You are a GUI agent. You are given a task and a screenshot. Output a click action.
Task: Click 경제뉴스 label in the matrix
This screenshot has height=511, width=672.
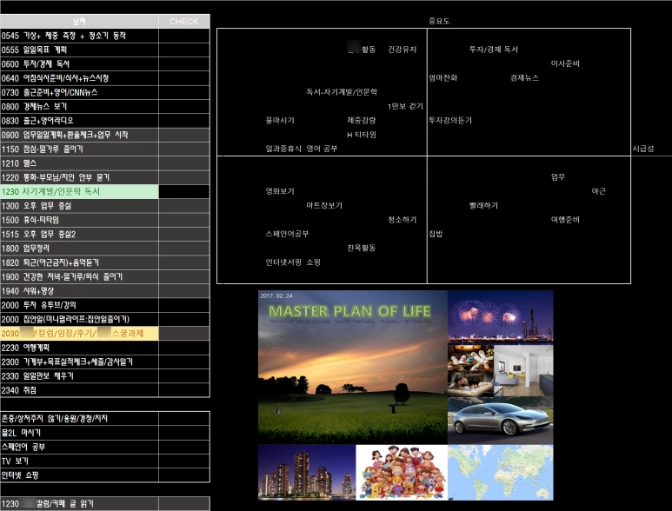click(x=524, y=77)
